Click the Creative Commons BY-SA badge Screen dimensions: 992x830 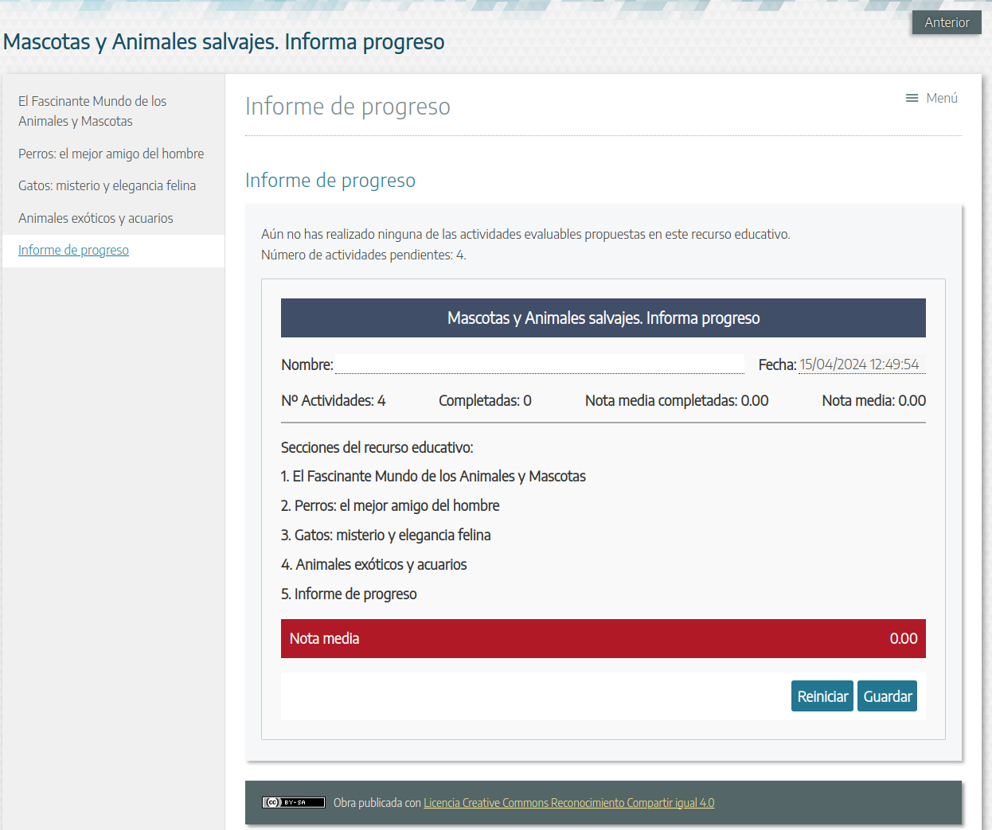pos(293,802)
